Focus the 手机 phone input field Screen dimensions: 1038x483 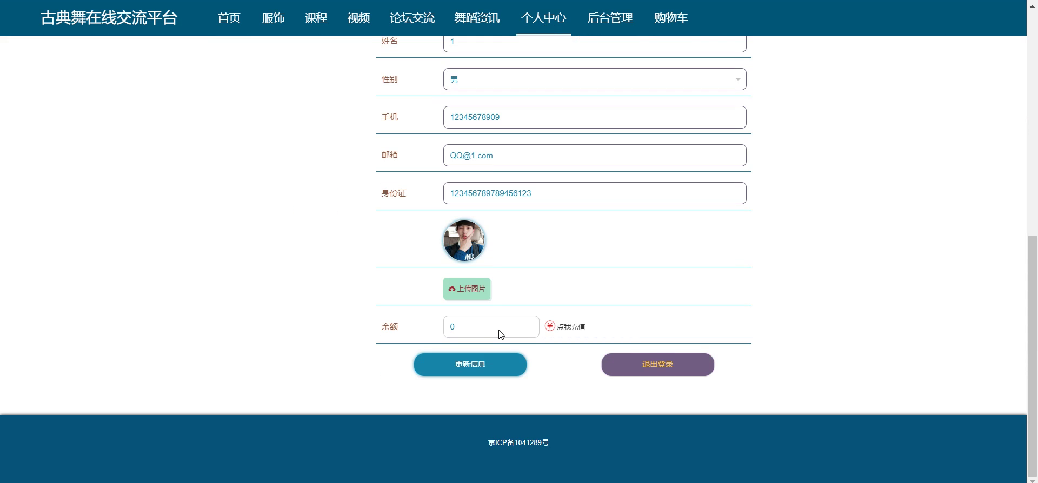(x=595, y=117)
